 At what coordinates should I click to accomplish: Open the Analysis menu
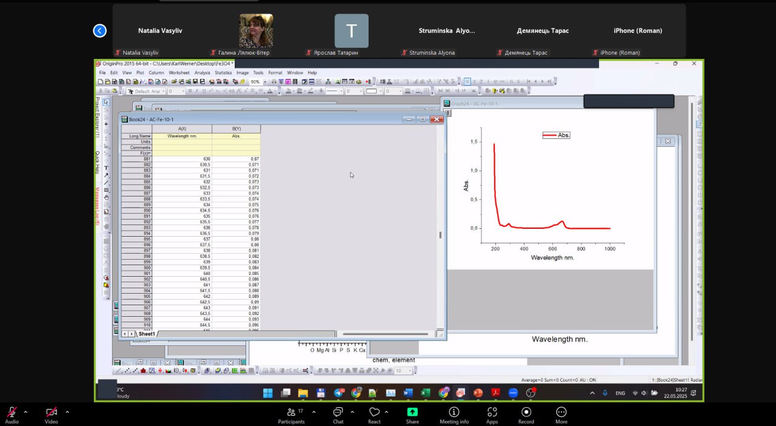click(x=202, y=73)
